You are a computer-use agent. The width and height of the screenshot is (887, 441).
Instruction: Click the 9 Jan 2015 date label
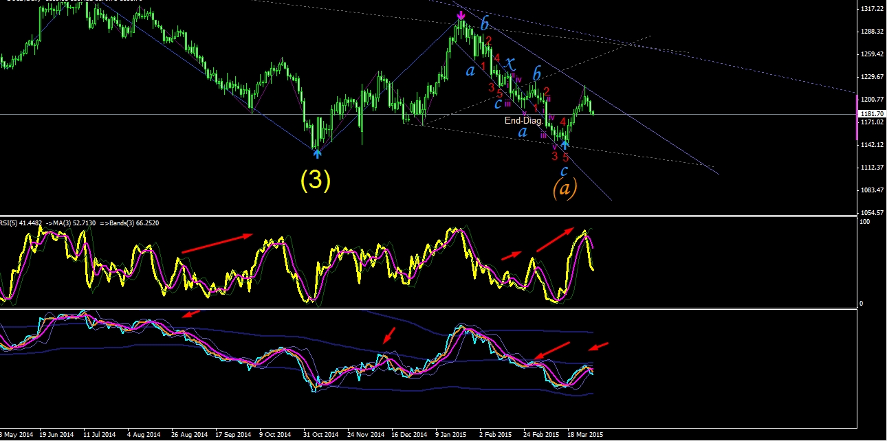452,435
